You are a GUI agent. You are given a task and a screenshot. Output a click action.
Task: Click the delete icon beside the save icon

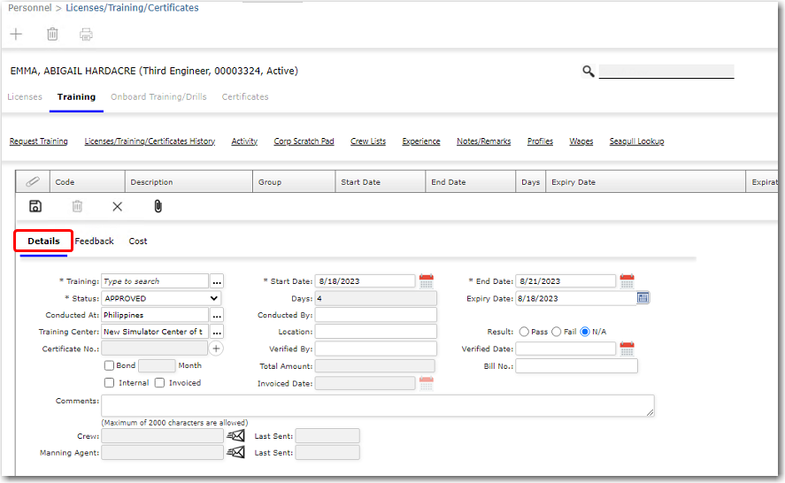77,206
